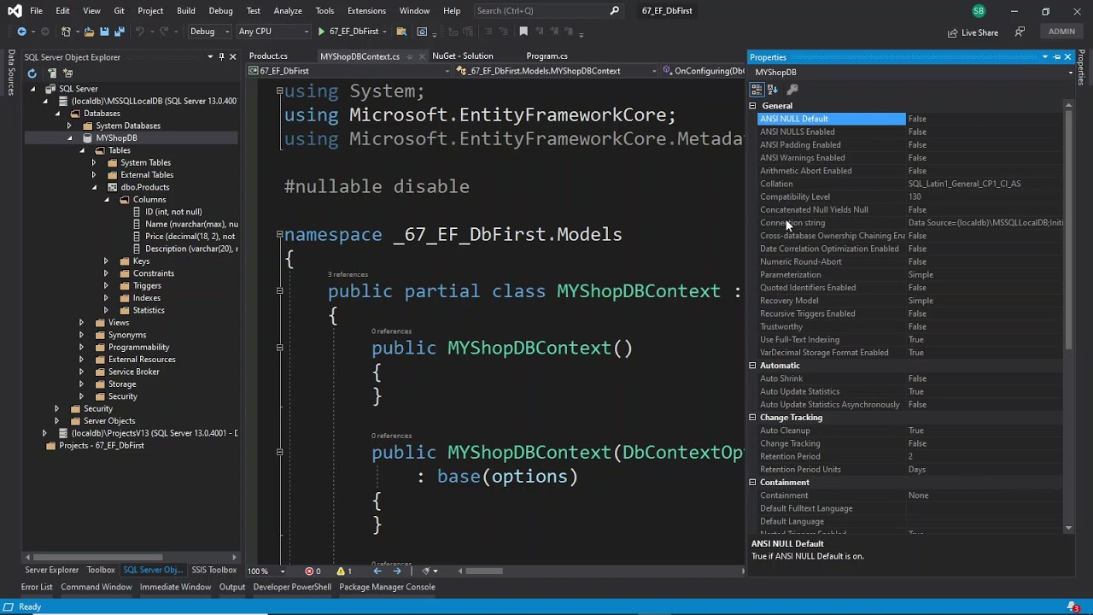The height and width of the screenshot is (615, 1093).
Task: Collapse the Change Tracking properties section
Action: [752, 418]
